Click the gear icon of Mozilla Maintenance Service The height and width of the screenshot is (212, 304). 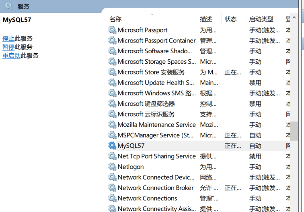112,125
